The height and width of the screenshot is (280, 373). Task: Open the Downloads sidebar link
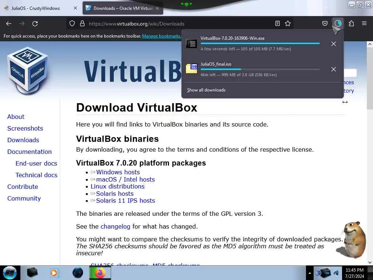tap(23, 140)
